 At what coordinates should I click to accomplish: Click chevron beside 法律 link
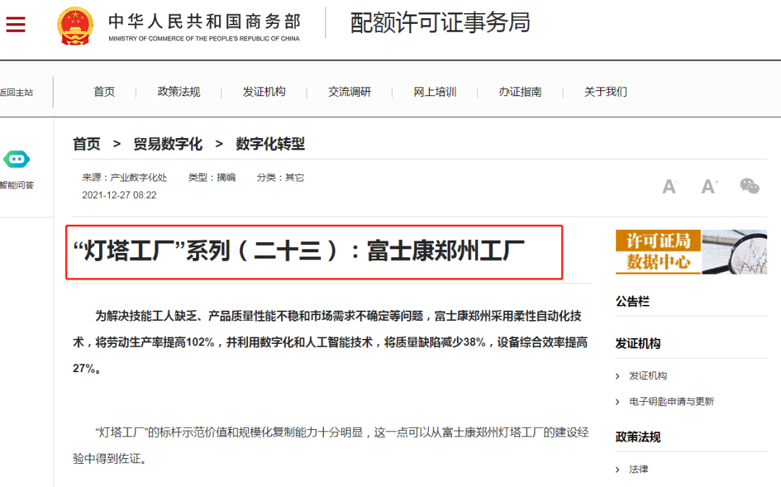pos(618,470)
